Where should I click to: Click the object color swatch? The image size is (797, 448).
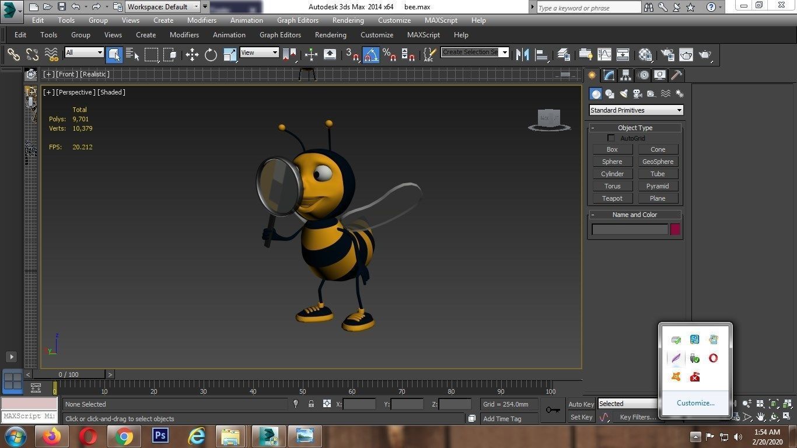coord(675,229)
